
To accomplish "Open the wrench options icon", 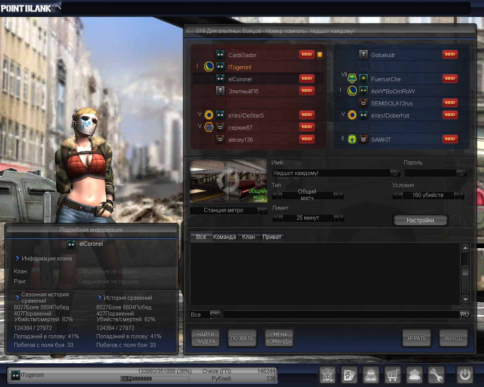I will 436,375.
